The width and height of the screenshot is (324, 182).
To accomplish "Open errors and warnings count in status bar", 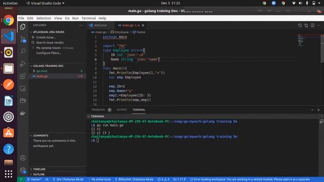I will (x=164, y=179).
